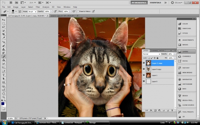This screenshot has height=125, width=200.
Task: Open the SWATCHES panel
Action: click(186, 28)
